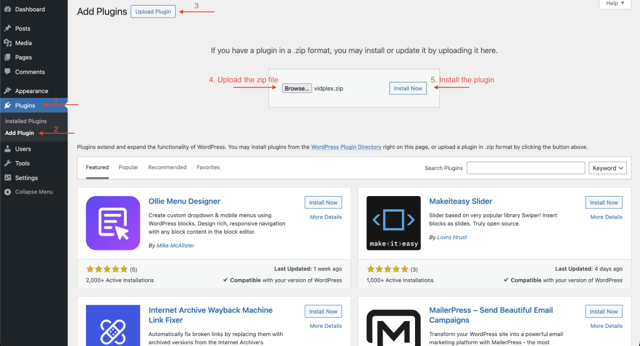Screen dimensions: 640x346
Task: Click the Settings sliders icon
Action: [7, 178]
